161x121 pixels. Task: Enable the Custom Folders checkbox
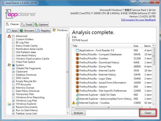[x=13, y=40]
